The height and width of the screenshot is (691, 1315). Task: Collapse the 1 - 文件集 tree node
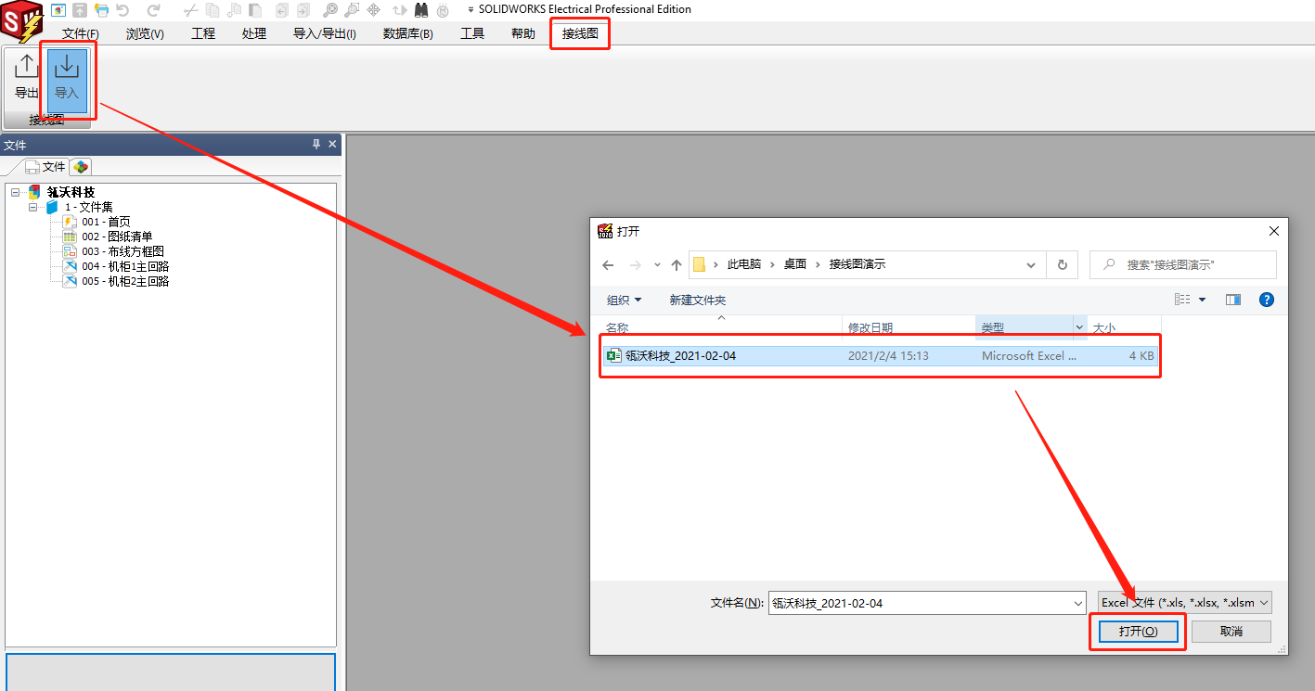click(32, 207)
